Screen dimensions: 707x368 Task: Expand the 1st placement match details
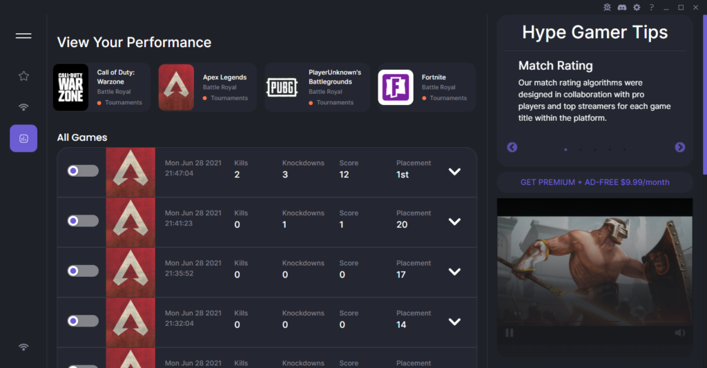coord(454,172)
